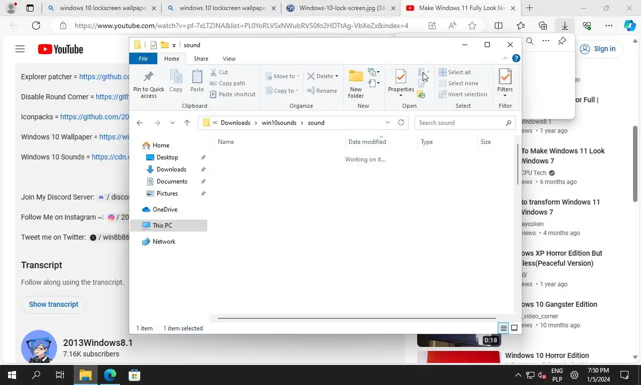Click the Delete button in Organize group

(323, 76)
